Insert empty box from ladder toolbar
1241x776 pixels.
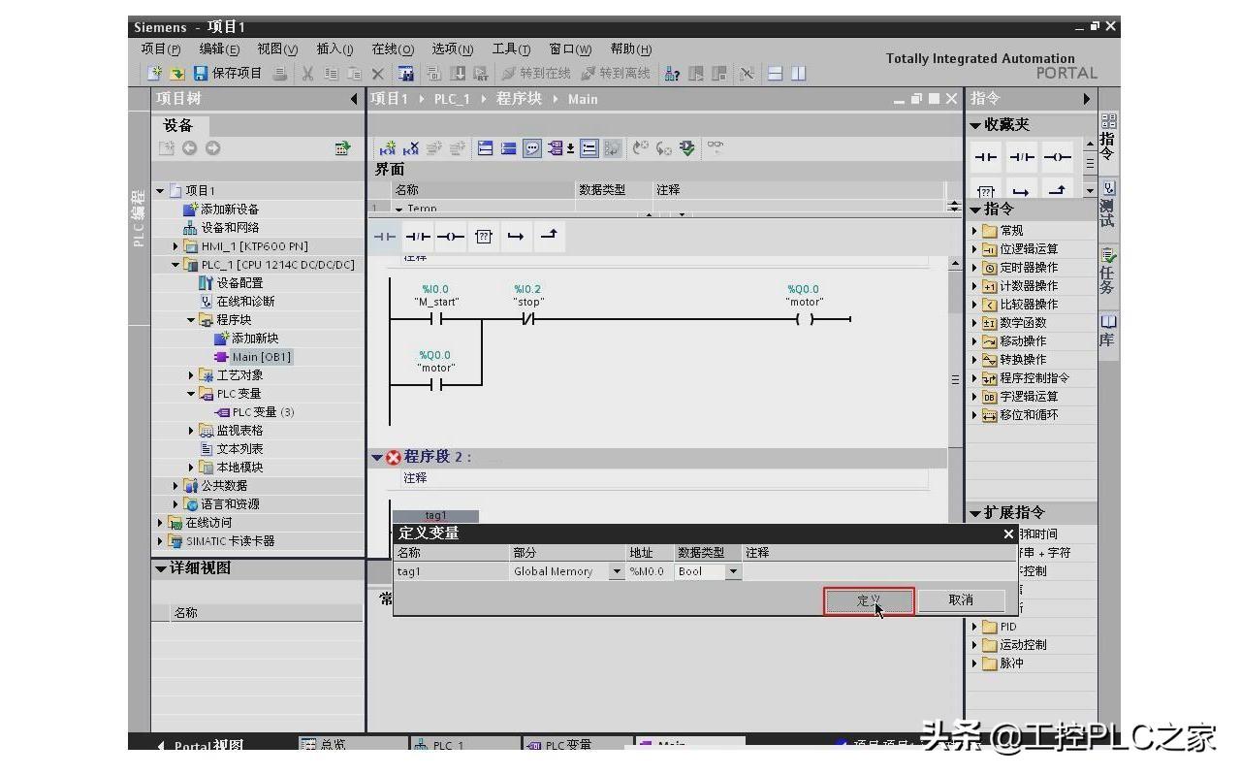pos(484,237)
